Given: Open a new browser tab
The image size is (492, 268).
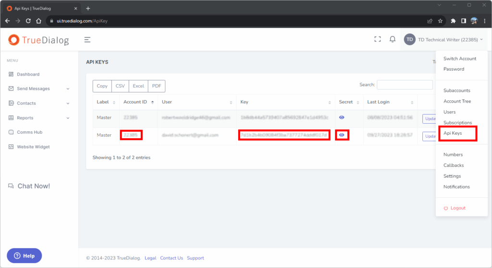Looking at the screenshot, I should [88, 9].
